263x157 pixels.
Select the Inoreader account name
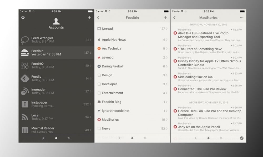[x=38, y=89]
